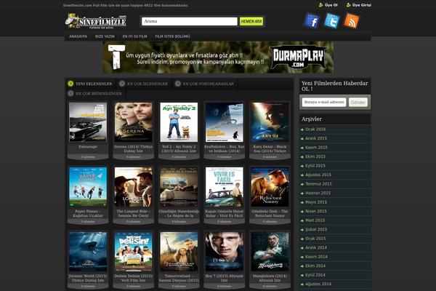Open The Longest Ride movie poster
This screenshot has width=436, height=291.
click(134, 187)
